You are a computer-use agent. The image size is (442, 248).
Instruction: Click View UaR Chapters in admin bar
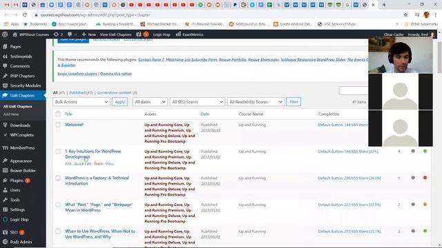point(115,34)
